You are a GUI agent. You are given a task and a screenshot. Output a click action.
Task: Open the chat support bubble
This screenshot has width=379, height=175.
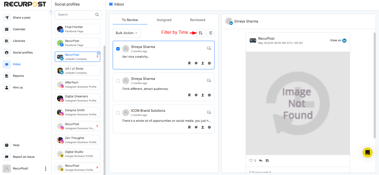pos(368,153)
